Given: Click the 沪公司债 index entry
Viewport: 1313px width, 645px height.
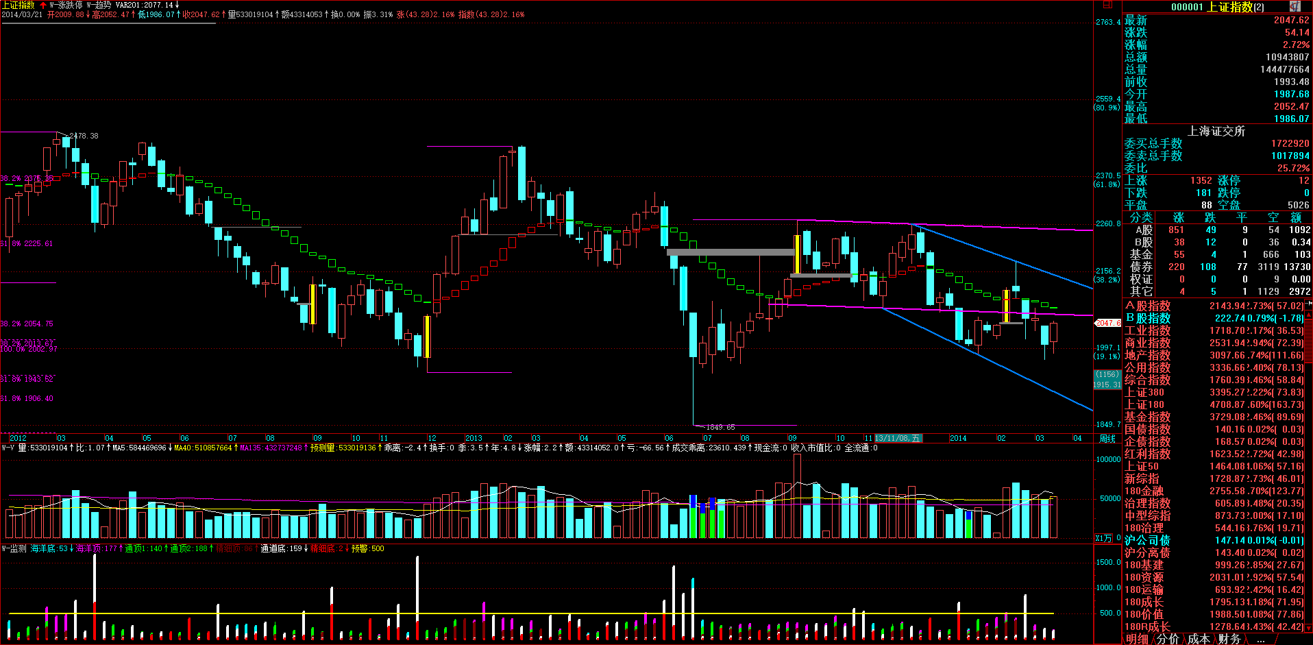Looking at the screenshot, I should pos(1147,540).
